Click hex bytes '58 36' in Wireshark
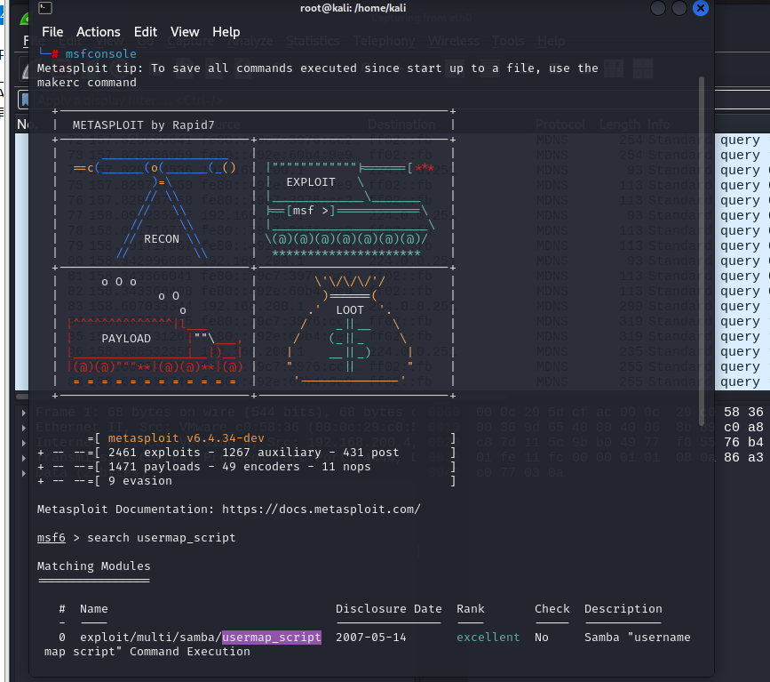Screen dimensions: 770x682 point(743,412)
